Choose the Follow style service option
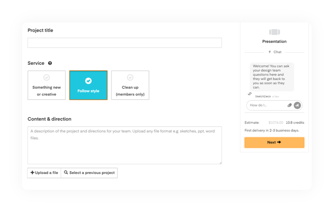Viewport: 333px width, 211px height. coord(88,85)
